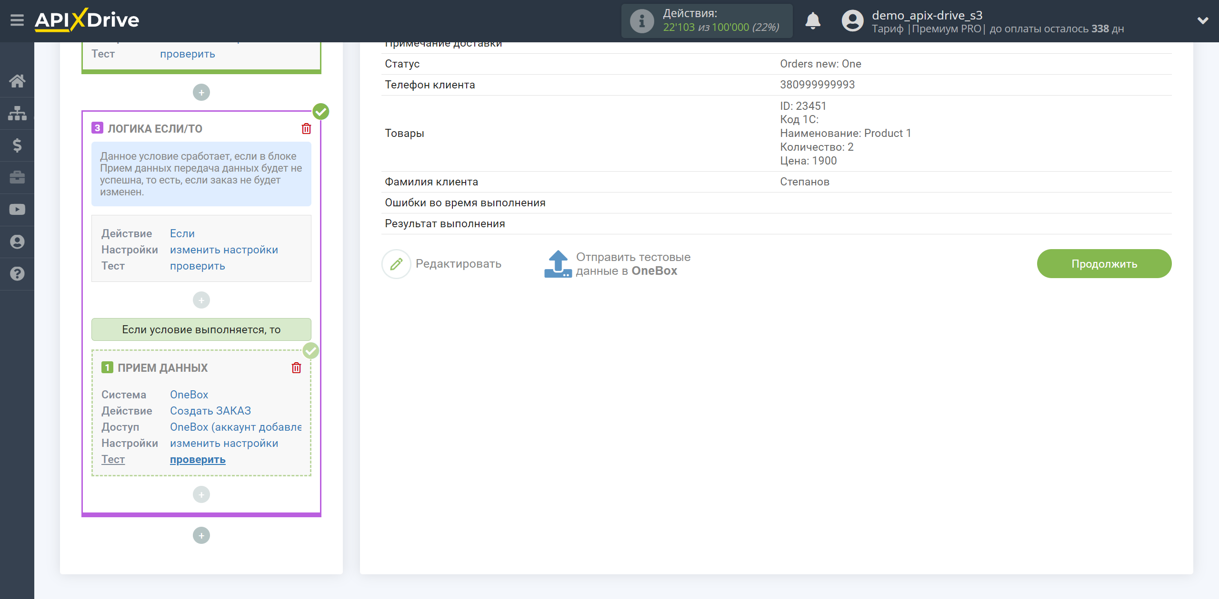Open the profile sidebar icon

pyautogui.click(x=17, y=242)
